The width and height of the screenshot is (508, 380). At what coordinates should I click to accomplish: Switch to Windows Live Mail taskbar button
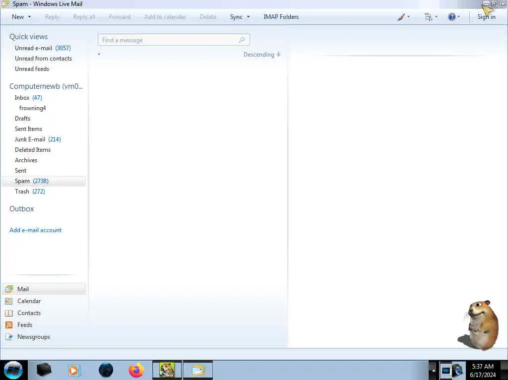198,370
